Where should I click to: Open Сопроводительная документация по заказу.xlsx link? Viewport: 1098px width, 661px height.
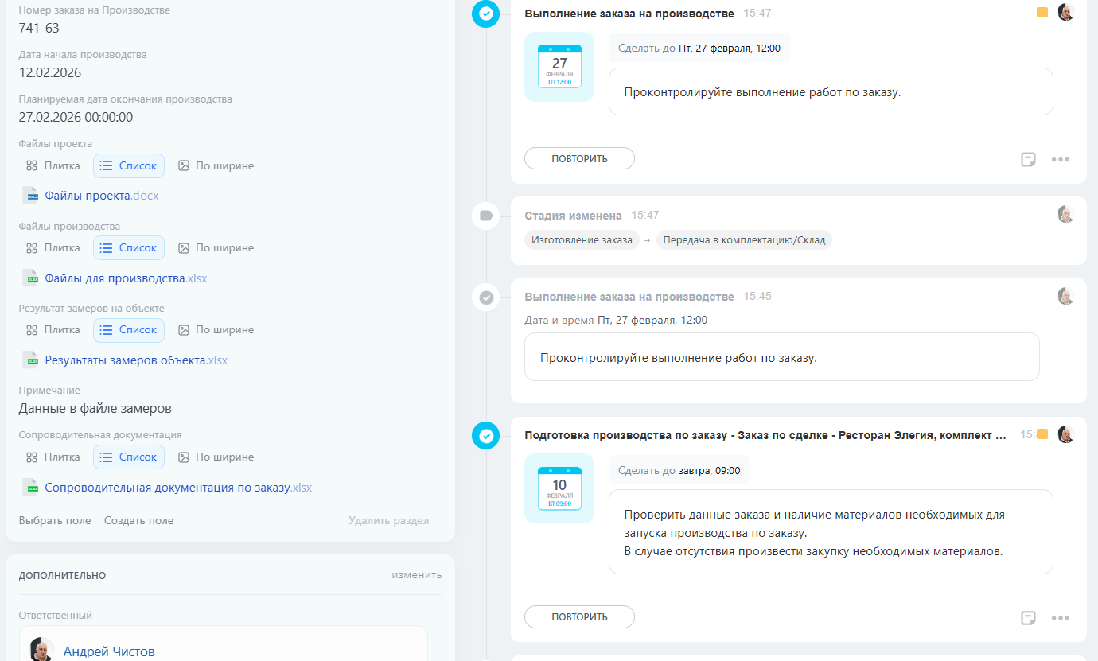pos(178,488)
